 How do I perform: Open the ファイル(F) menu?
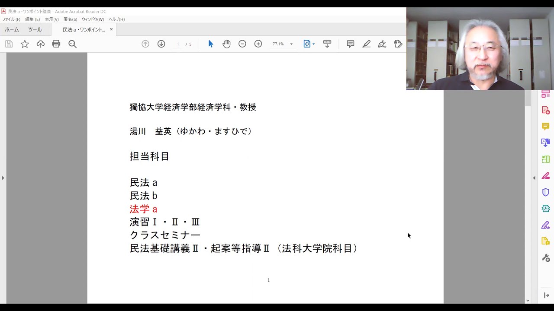[11, 19]
